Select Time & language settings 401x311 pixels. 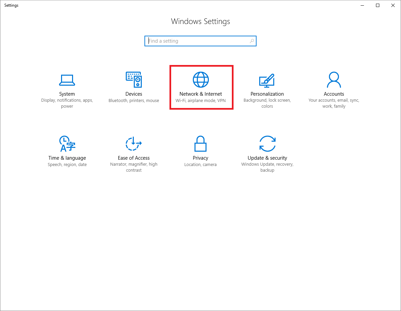[67, 144]
